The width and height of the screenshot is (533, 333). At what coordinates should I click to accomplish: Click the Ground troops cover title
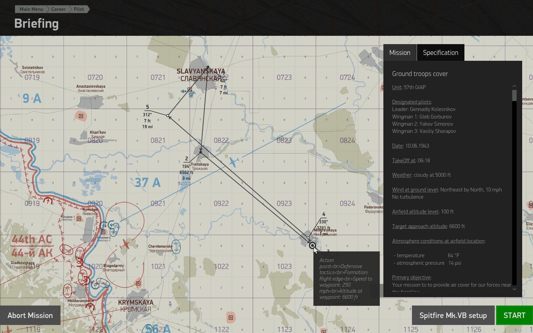pos(420,74)
